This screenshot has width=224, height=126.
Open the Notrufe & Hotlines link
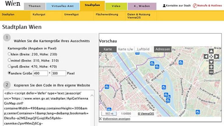pyautogui.click(x=209, y=6)
